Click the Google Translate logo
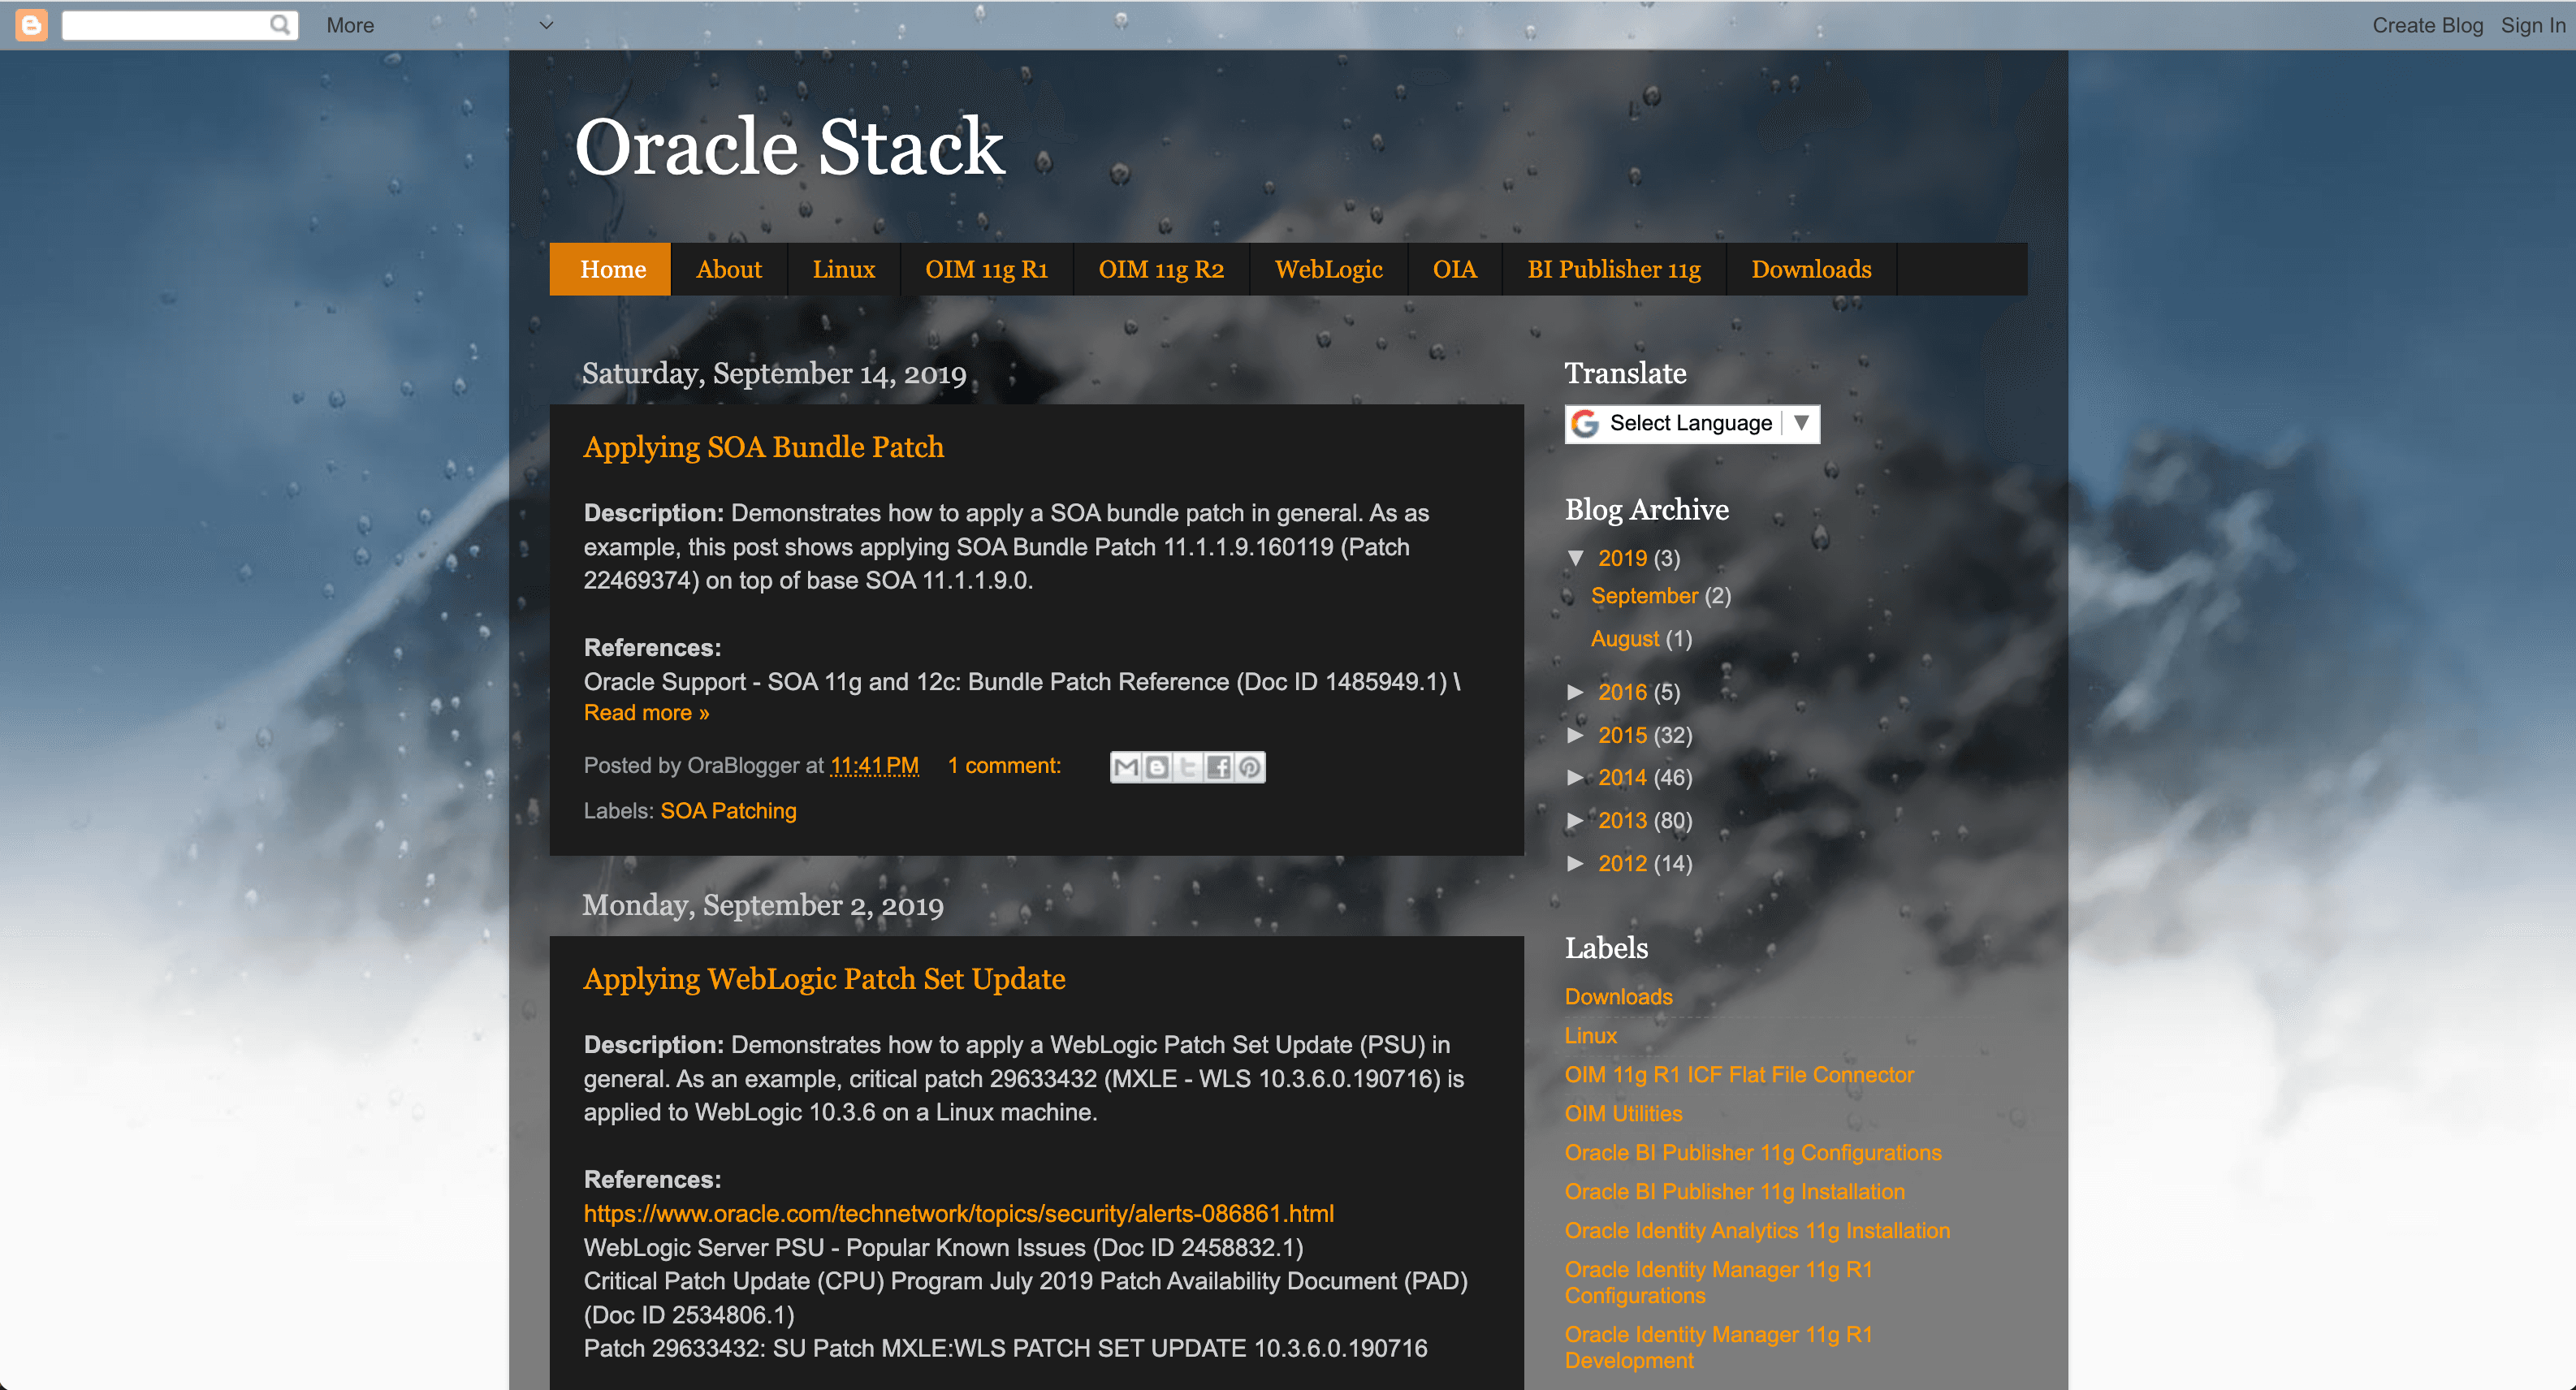The height and width of the screenshot is (1390, 2576). [1585, 423]
